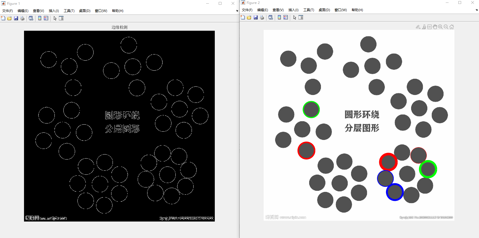Click Open File icon in Figure 2 toolbar
479x238 pixels.
[x=249, y=17]
